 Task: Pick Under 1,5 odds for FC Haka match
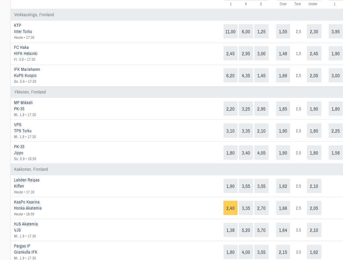pos(314,53)
